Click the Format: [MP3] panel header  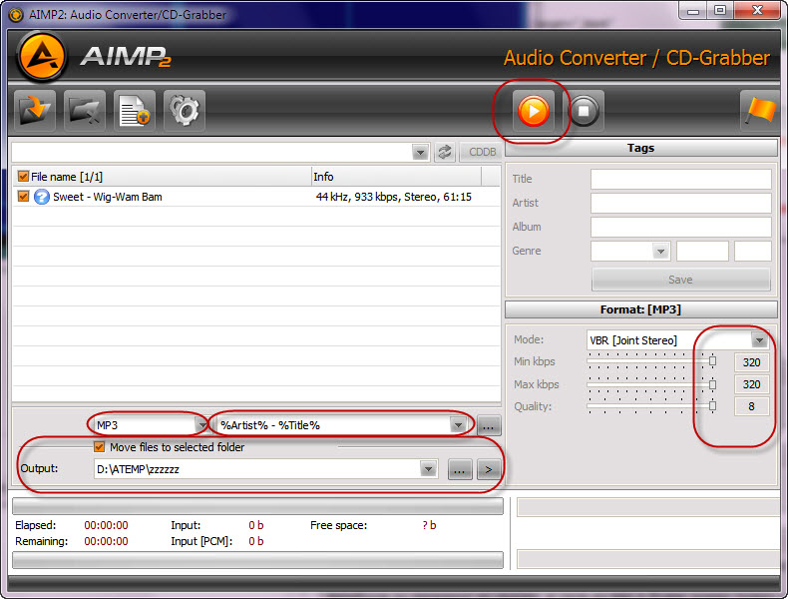pyautogui.click(x=641, y=309)
